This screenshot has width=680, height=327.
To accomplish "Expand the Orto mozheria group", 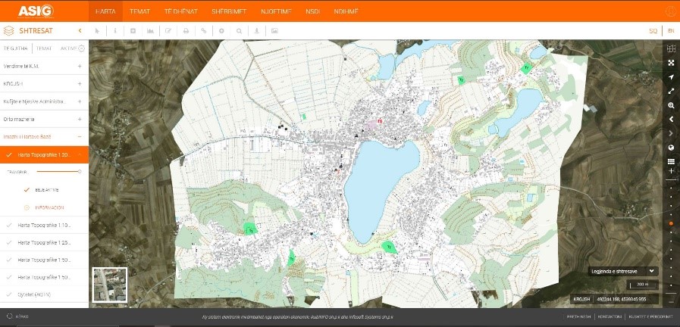I will tap(80, 119).
